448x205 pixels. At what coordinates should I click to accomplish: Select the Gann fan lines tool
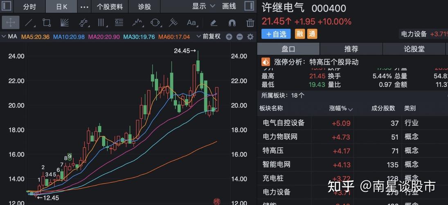[65, 23]
